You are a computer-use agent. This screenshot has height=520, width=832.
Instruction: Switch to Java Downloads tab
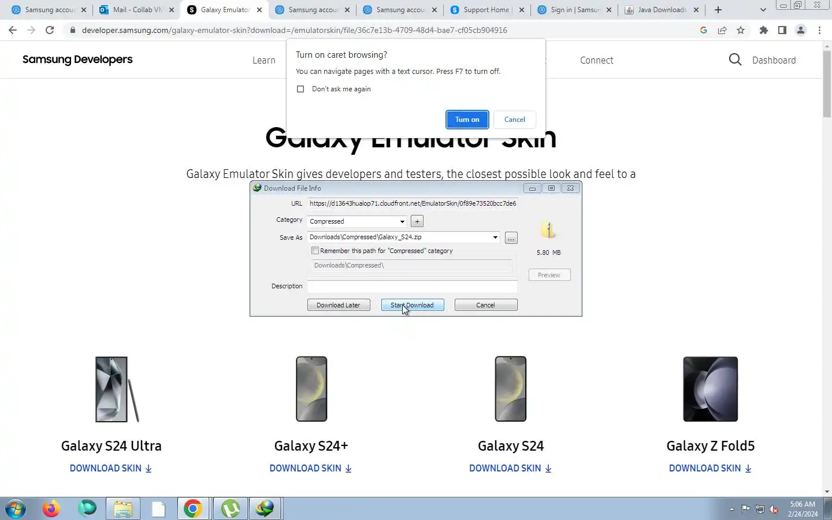click(662, 10)
